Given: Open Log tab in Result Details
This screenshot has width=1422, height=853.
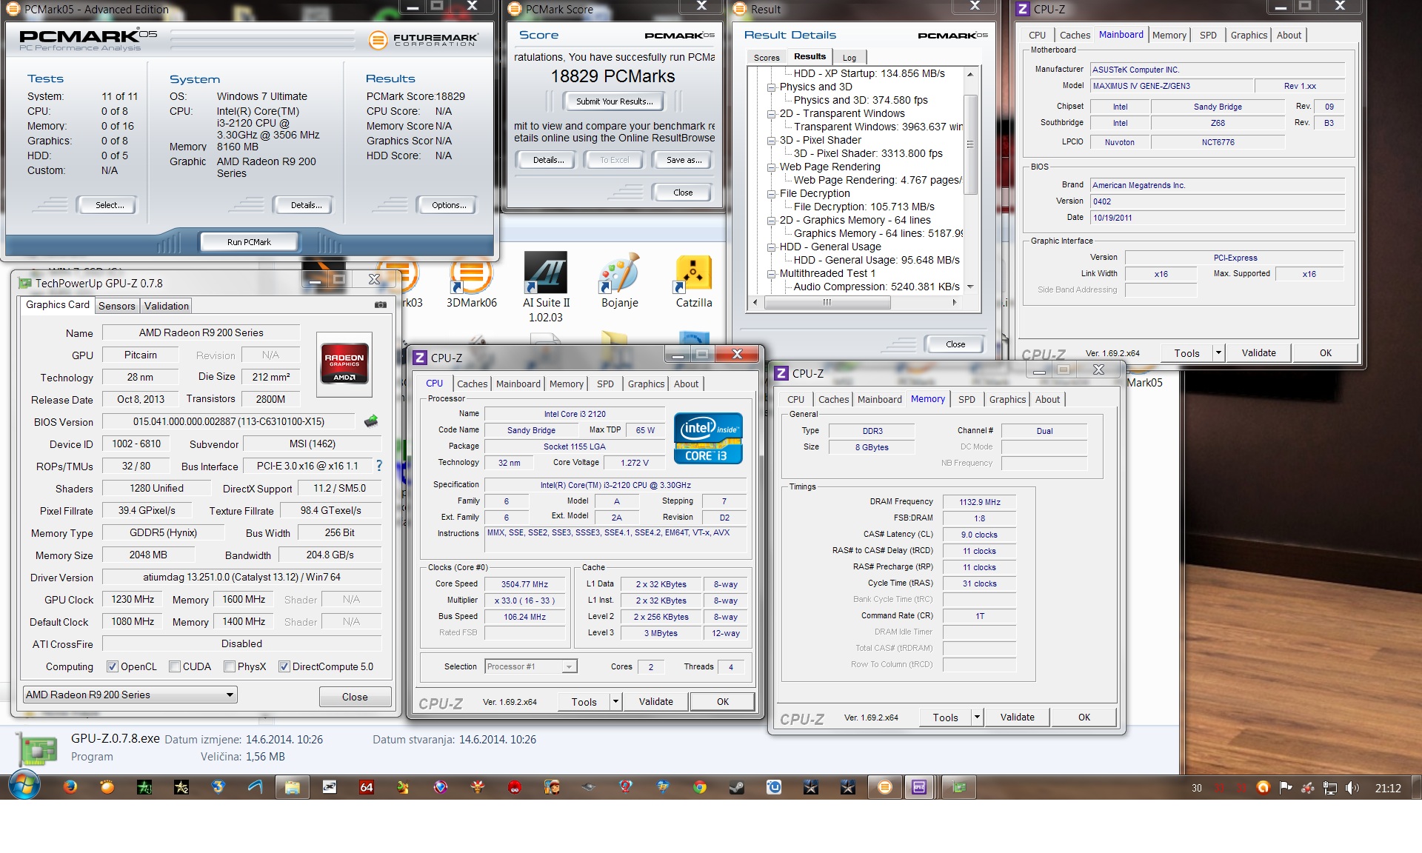Looking at the screenshot, I should (849, 58).
